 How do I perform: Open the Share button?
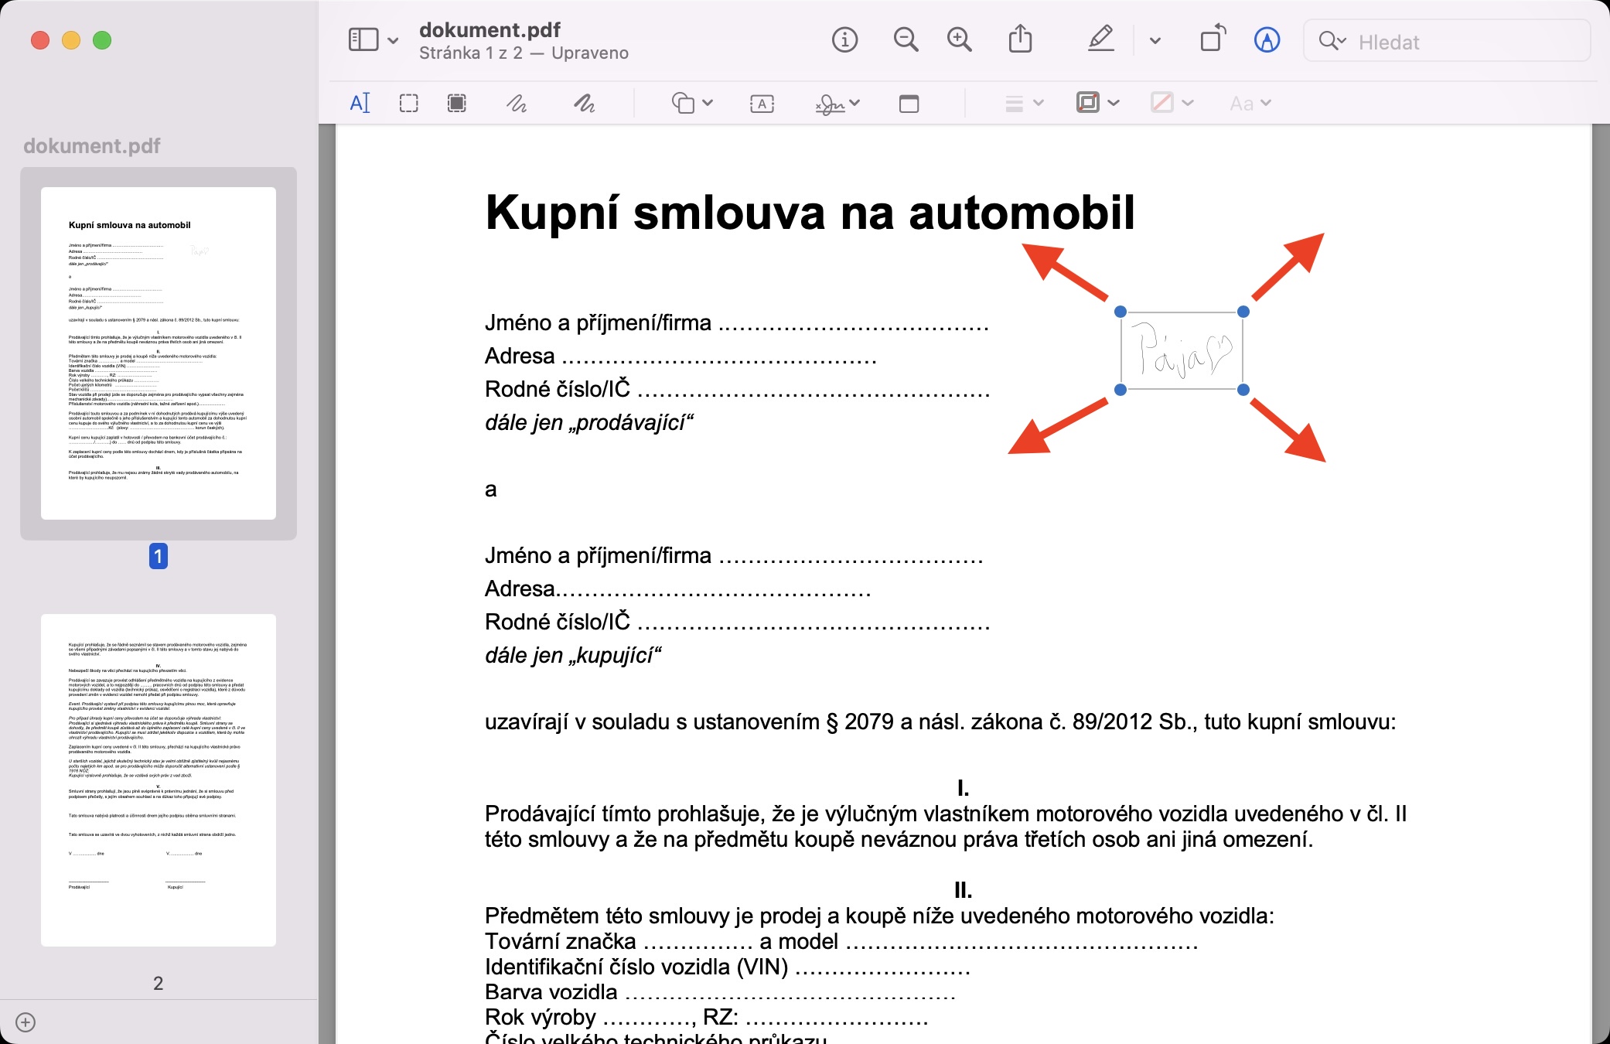(1020, 39)
